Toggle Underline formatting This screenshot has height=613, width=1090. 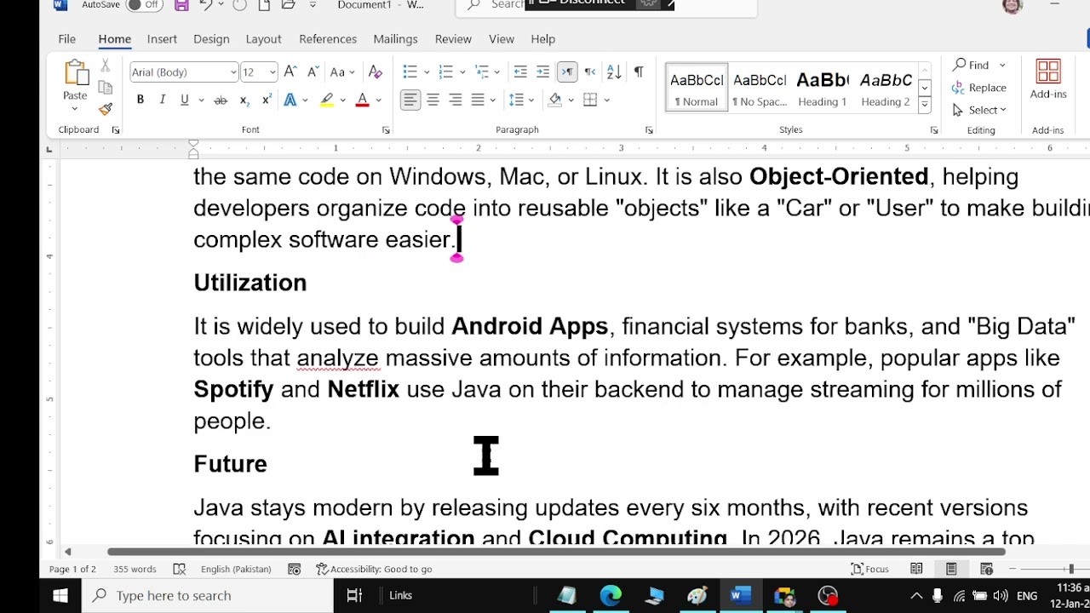[184, 100]
